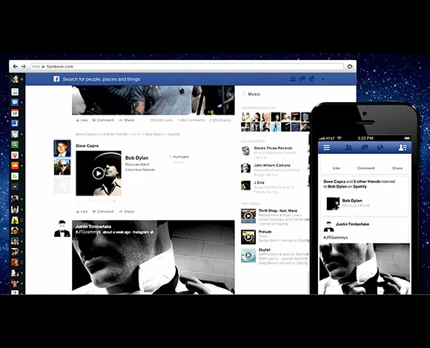
Task: Play the Skyfall song thumbnail
Action: (248, 255)
